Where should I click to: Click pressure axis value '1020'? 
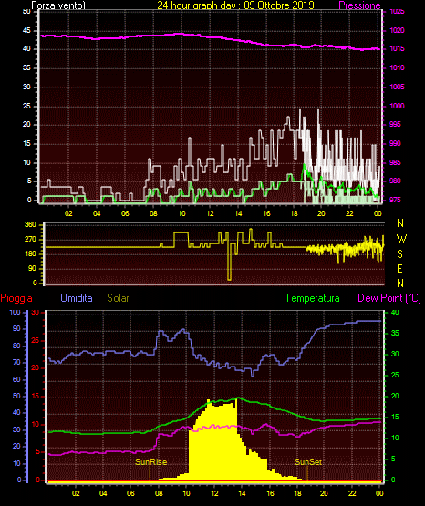coord(397,30)
